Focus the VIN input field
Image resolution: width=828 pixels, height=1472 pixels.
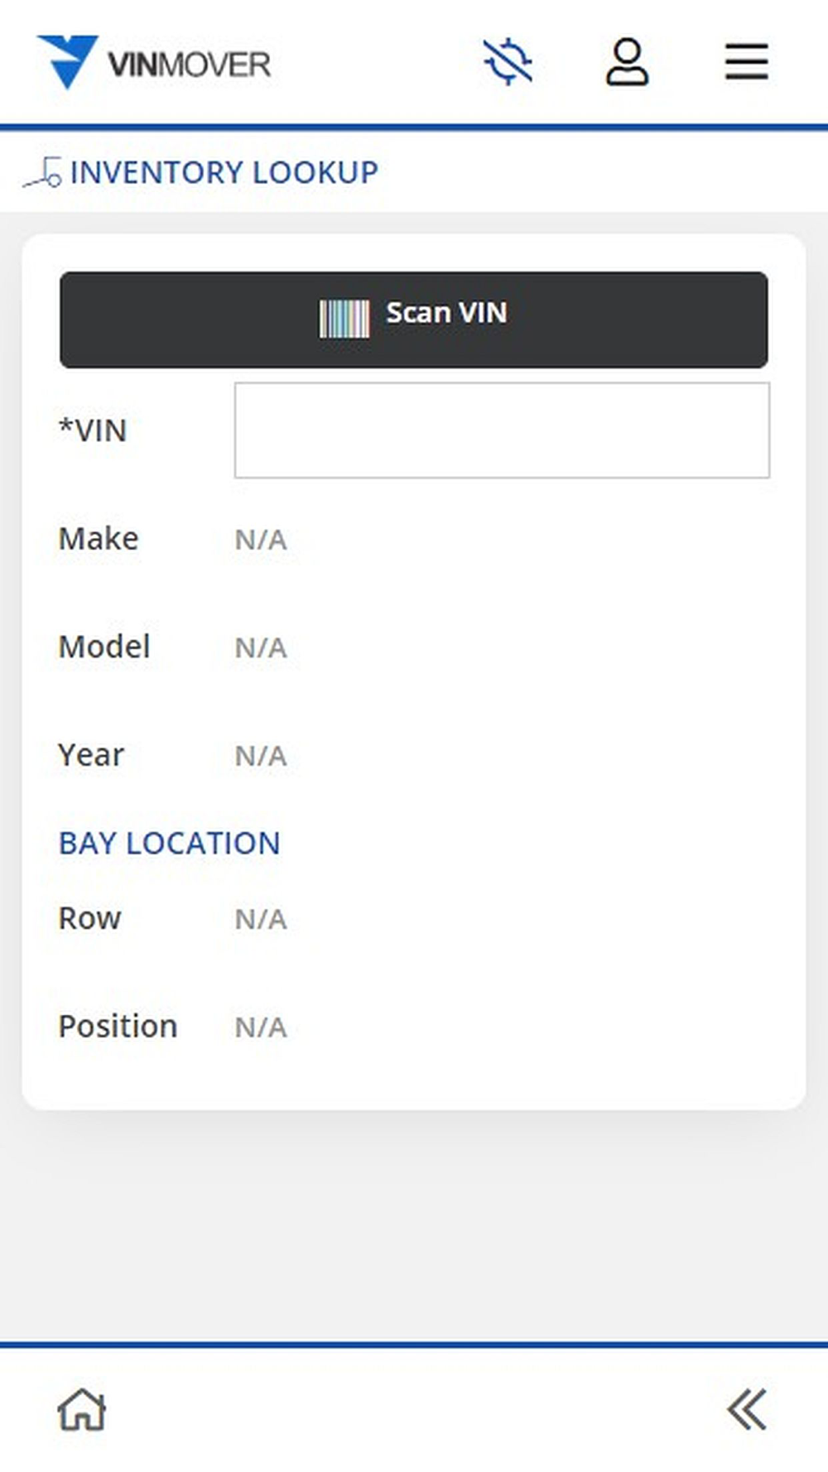point(502,430)
